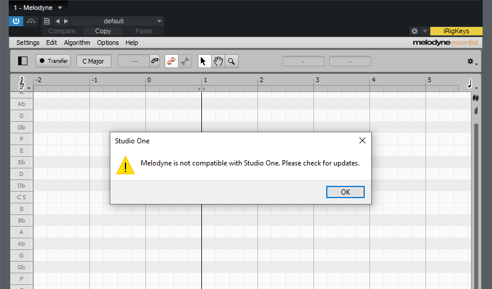This screenshot has width=492, height=289.
Task: Select the iRigKeys device button
Action: pos(456,31)
